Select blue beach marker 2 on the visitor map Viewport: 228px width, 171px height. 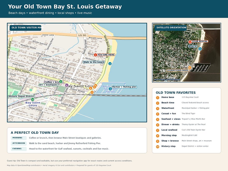[110, 64]
